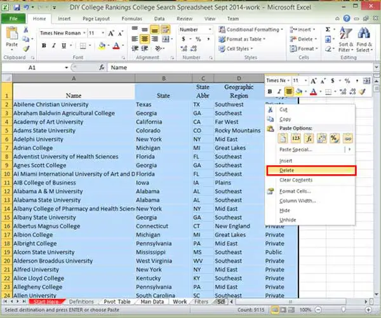The image size is (381, 318).
Task: Click the Merge & Center icon
Action: coord(166,39)
